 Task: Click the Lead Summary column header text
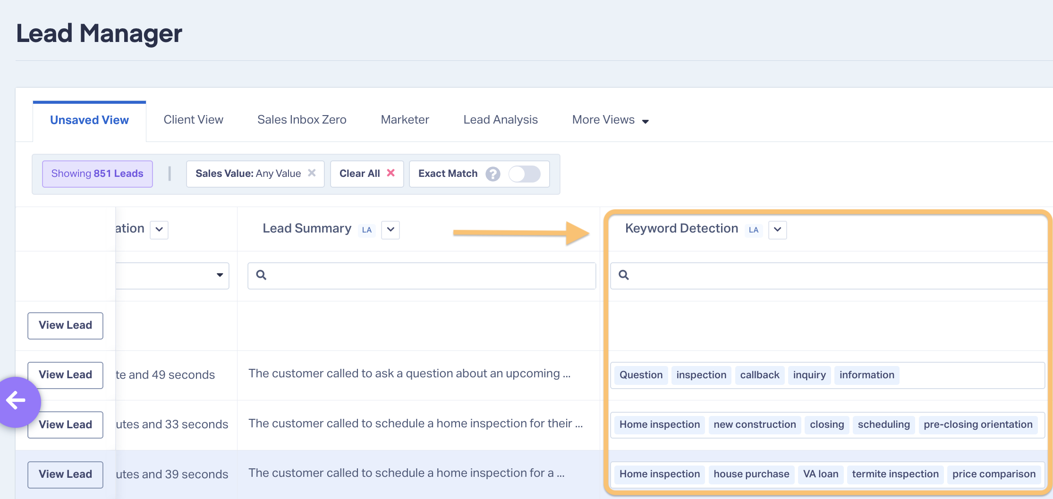click(307, 229)
